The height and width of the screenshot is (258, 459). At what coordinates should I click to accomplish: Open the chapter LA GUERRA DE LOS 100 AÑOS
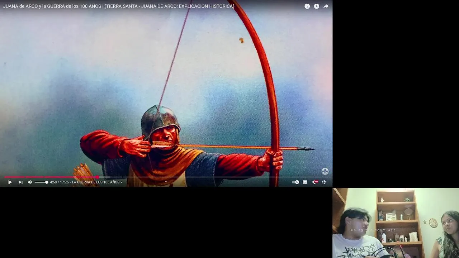pyautogui.click(x=97, y=182)
